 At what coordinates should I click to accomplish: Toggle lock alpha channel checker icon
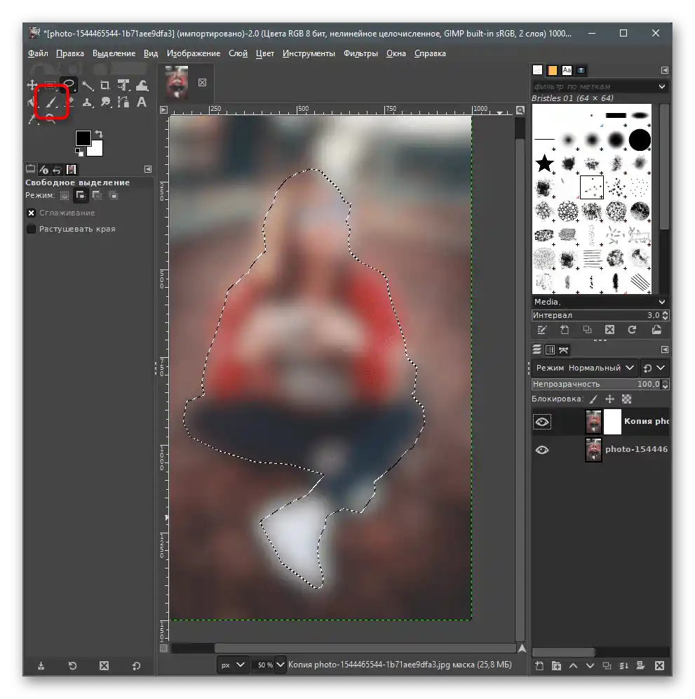pyautogui.click(x=626, y=399)
